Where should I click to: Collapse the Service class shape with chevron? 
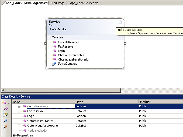click(120, 22)
